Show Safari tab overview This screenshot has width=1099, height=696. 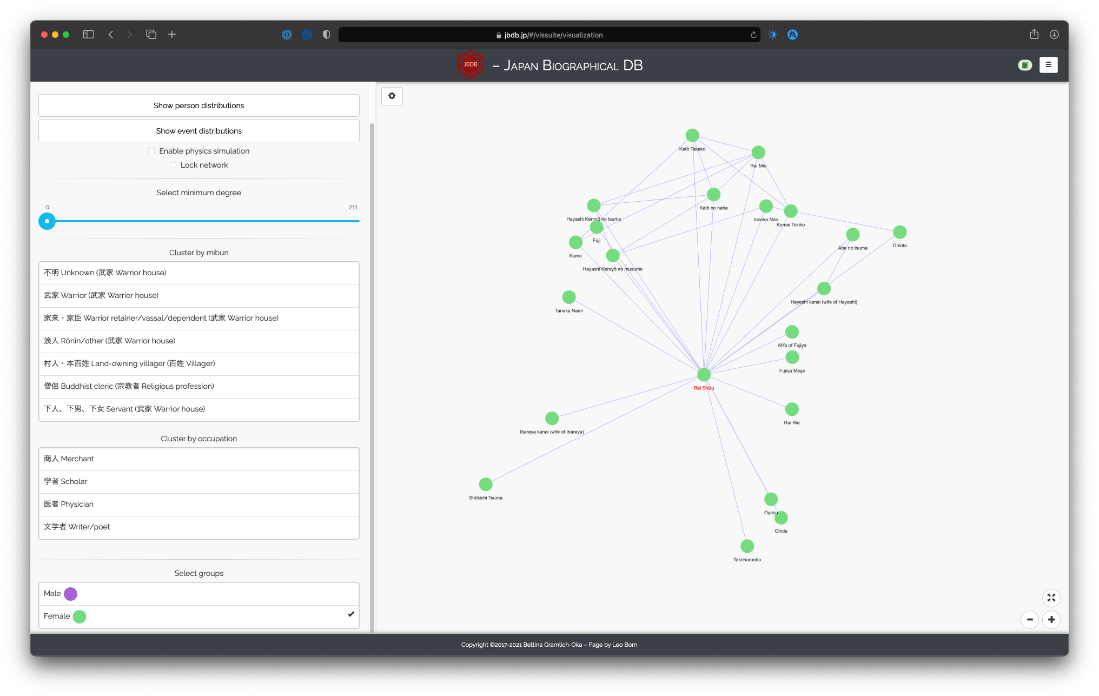pyautogui.click(x=151, y=35)
